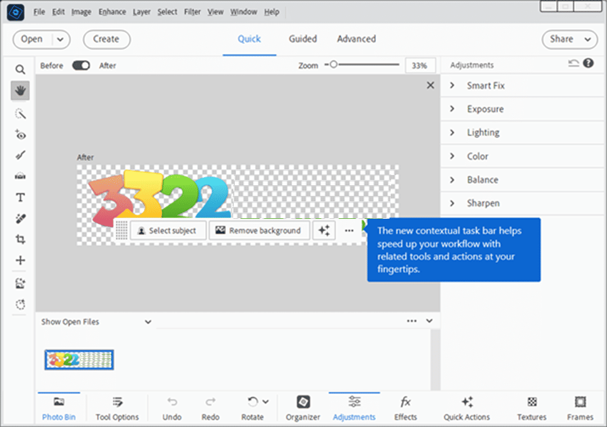Image resolution: width=607 pixels, height=427 pixels.
Task: Select the Whiten Teeth brush tool
Action: click(x=20, y=155)
